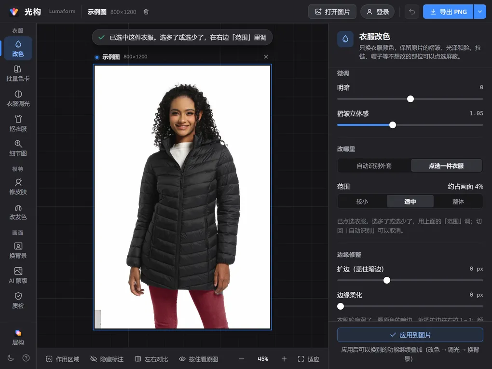Select 点选一件衣服 mode
This screenshot has height=369, width=492.
[446, 165]
